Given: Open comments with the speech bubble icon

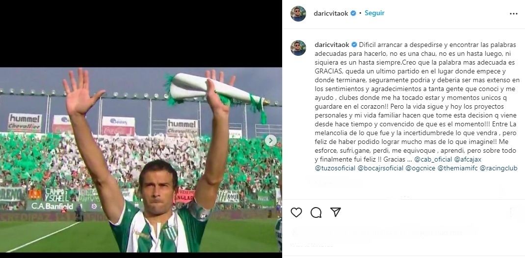Looking at the screenshot, I should coord(316,212).
